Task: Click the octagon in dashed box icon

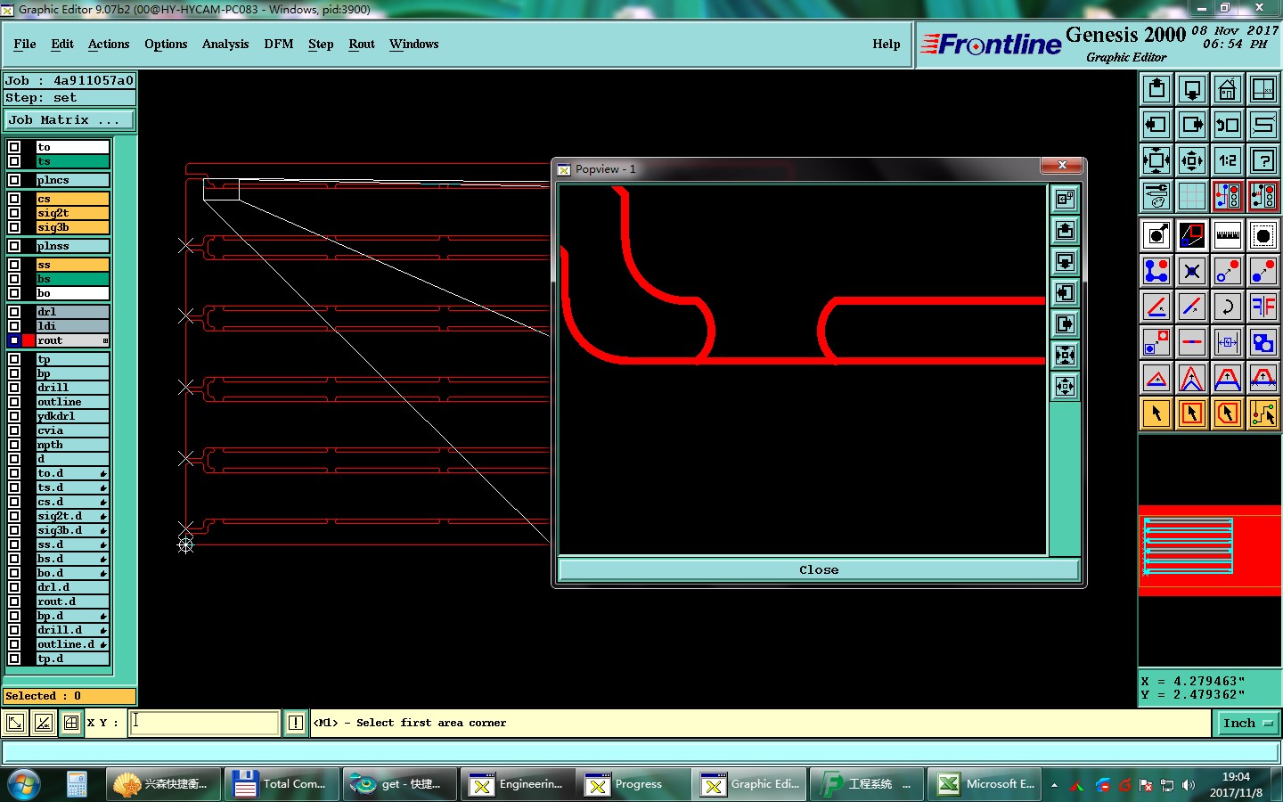Action: coord(1263,235)
